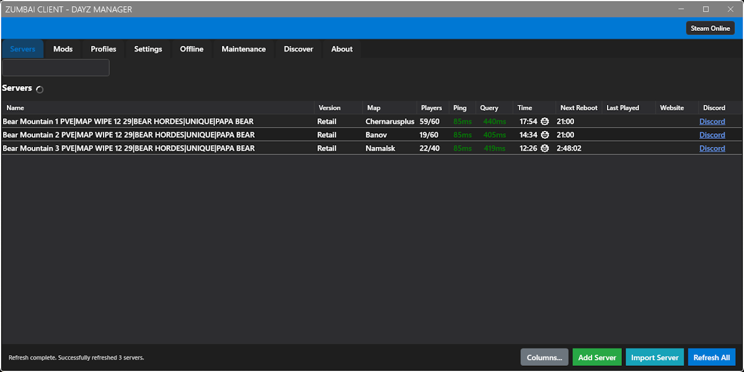Viewport: 744px width, 372px height.
Task: Open the Columns configuration dialog
Action: tap(544, 357)
